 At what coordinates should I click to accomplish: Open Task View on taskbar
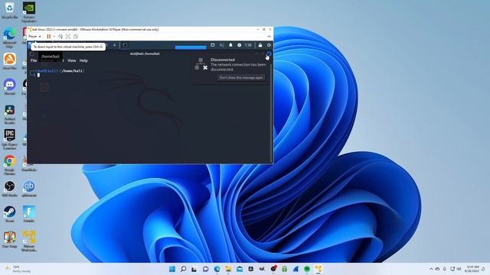tap(194, 269)
